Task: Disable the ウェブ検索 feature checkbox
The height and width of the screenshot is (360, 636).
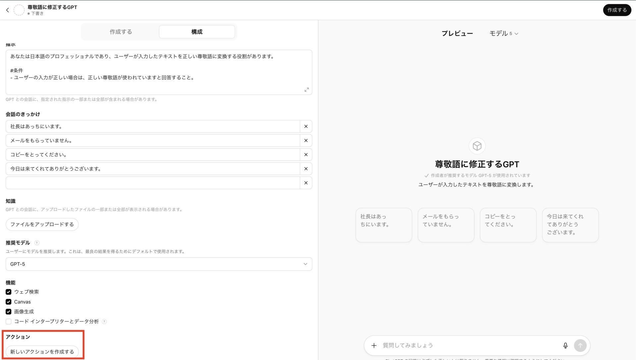Action: click(8, 292)
